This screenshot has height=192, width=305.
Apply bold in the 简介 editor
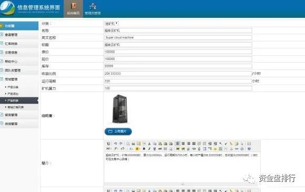tap(144, 149)
